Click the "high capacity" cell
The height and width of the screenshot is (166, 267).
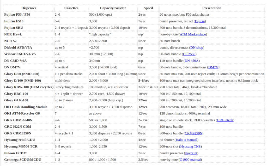pos(113,34)
